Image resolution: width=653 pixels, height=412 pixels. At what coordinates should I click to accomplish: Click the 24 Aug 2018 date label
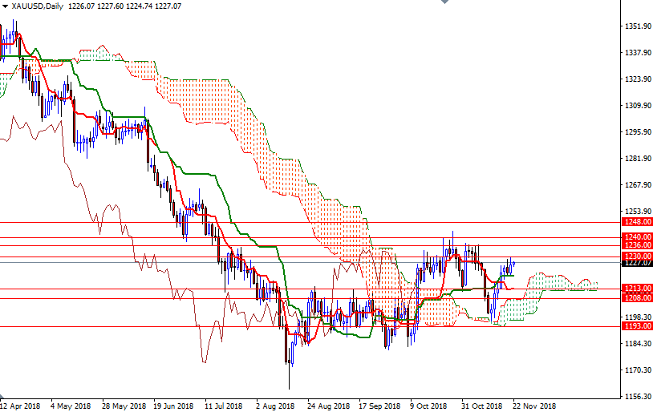(328, 406)
